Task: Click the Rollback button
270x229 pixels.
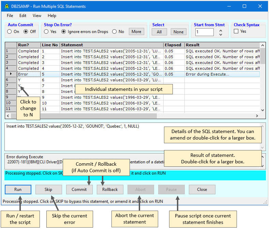Action: click(x=110, y=190)
